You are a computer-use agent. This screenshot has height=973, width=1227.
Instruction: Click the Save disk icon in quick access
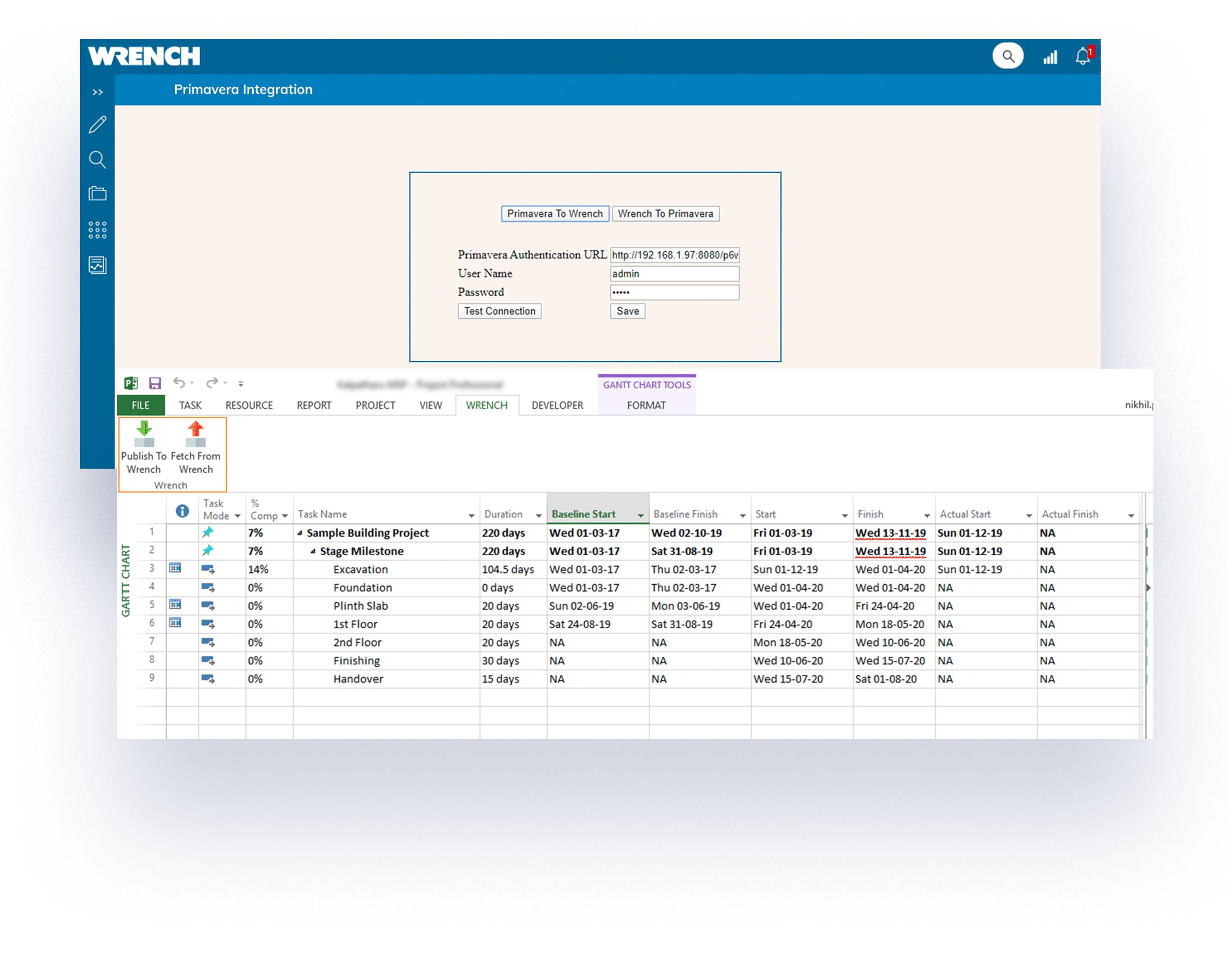(x=155, y=383)
